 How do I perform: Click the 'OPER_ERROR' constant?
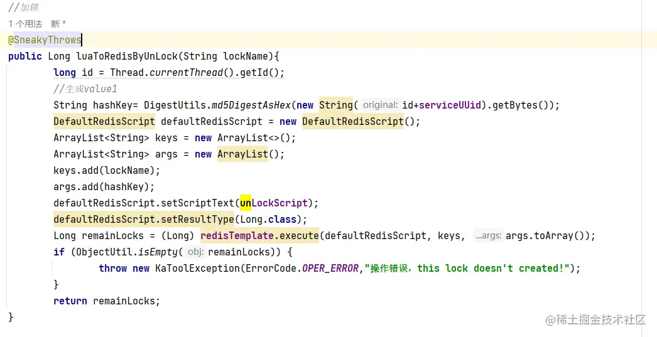pyautogui.click(x=330, y=269)
